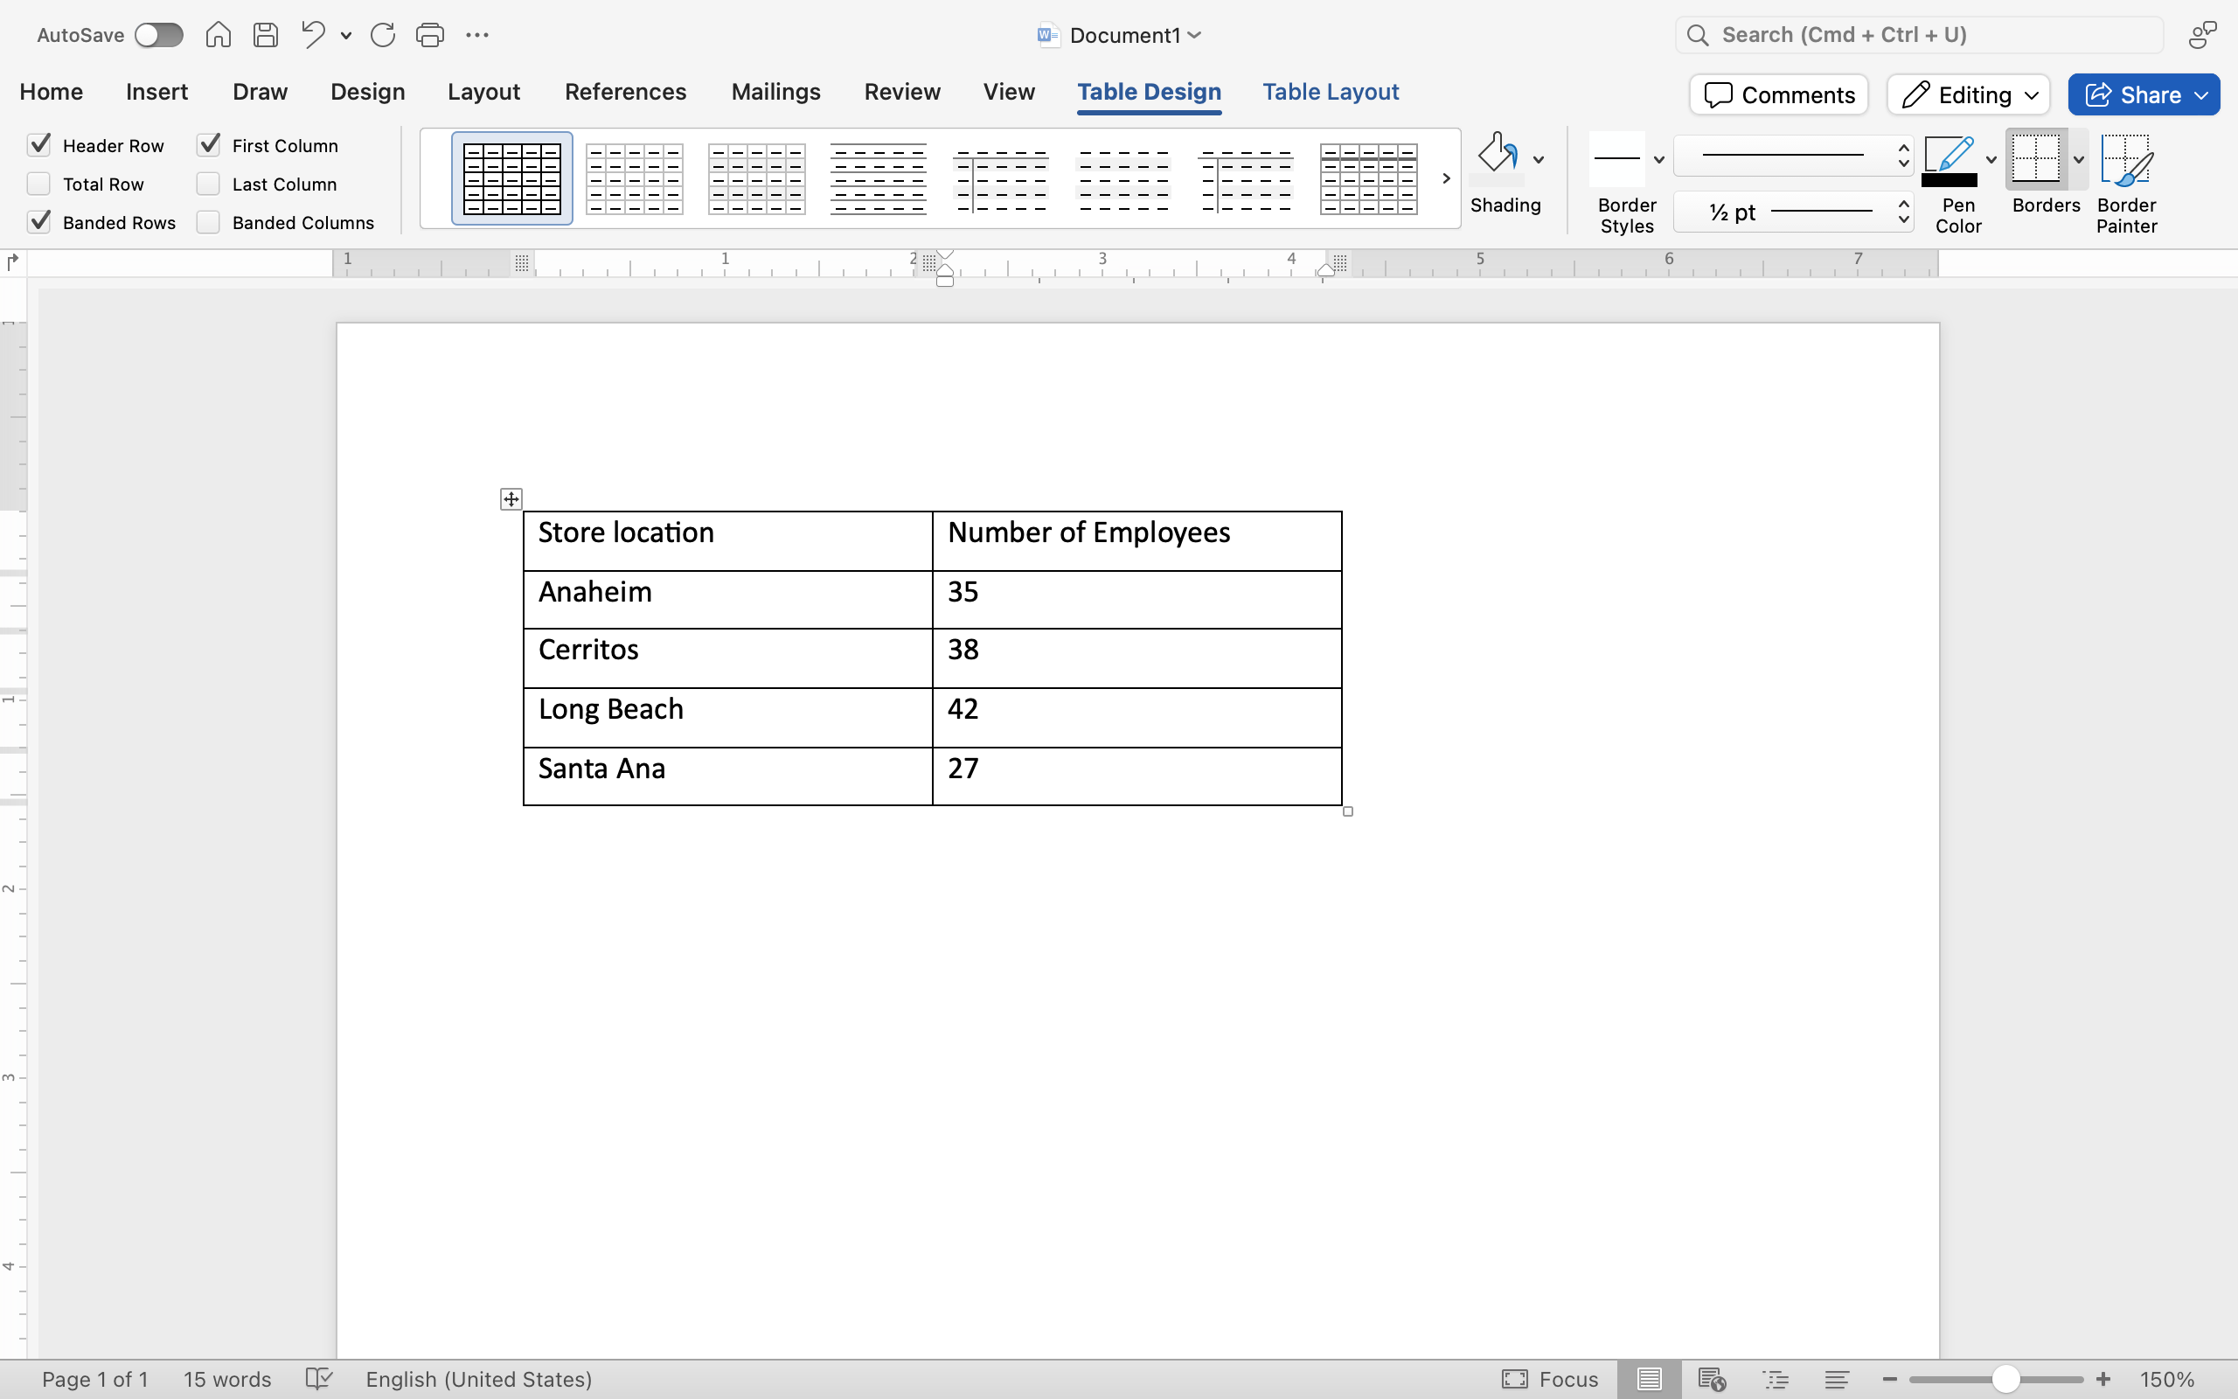The width and height of the screenshot is (2238, 1399).
Task: Open the ½ pt line weight selector
Action: click(1793, 212)
